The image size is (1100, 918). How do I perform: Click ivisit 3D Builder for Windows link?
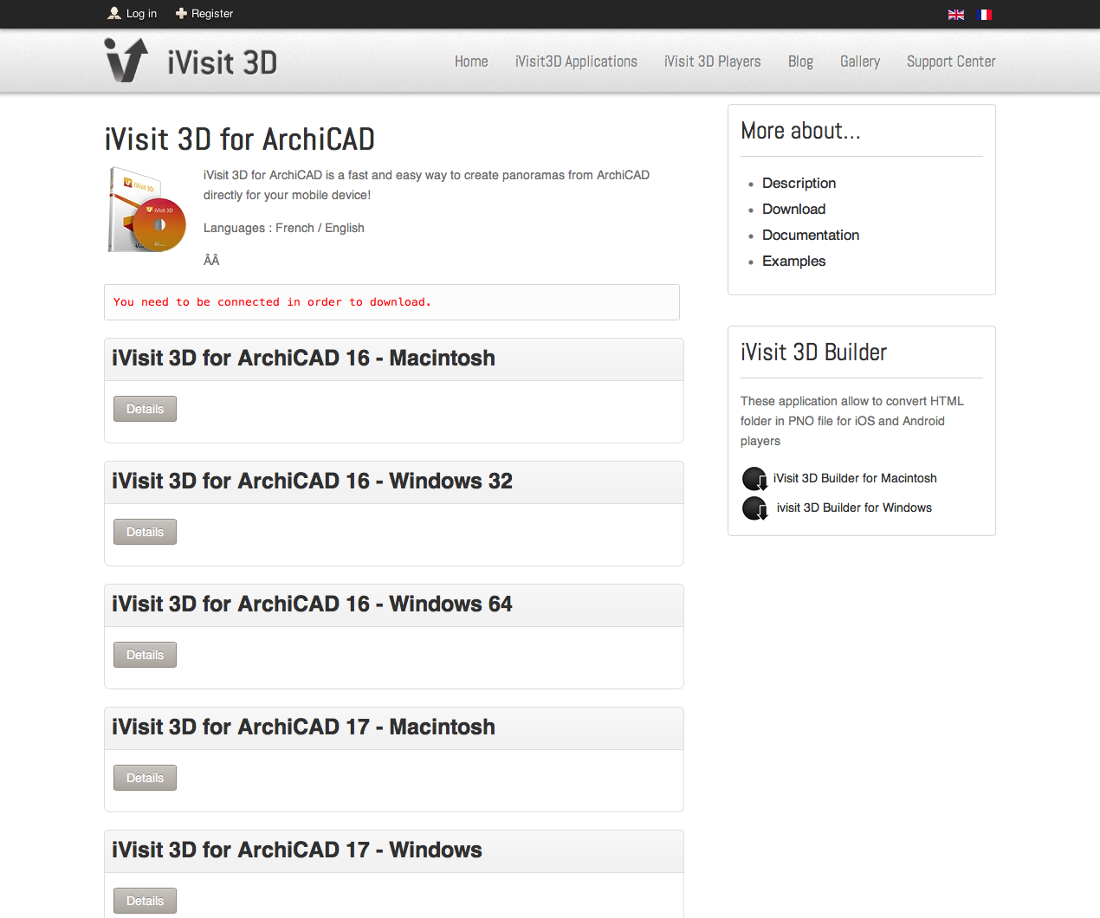(x=854, y=507)
